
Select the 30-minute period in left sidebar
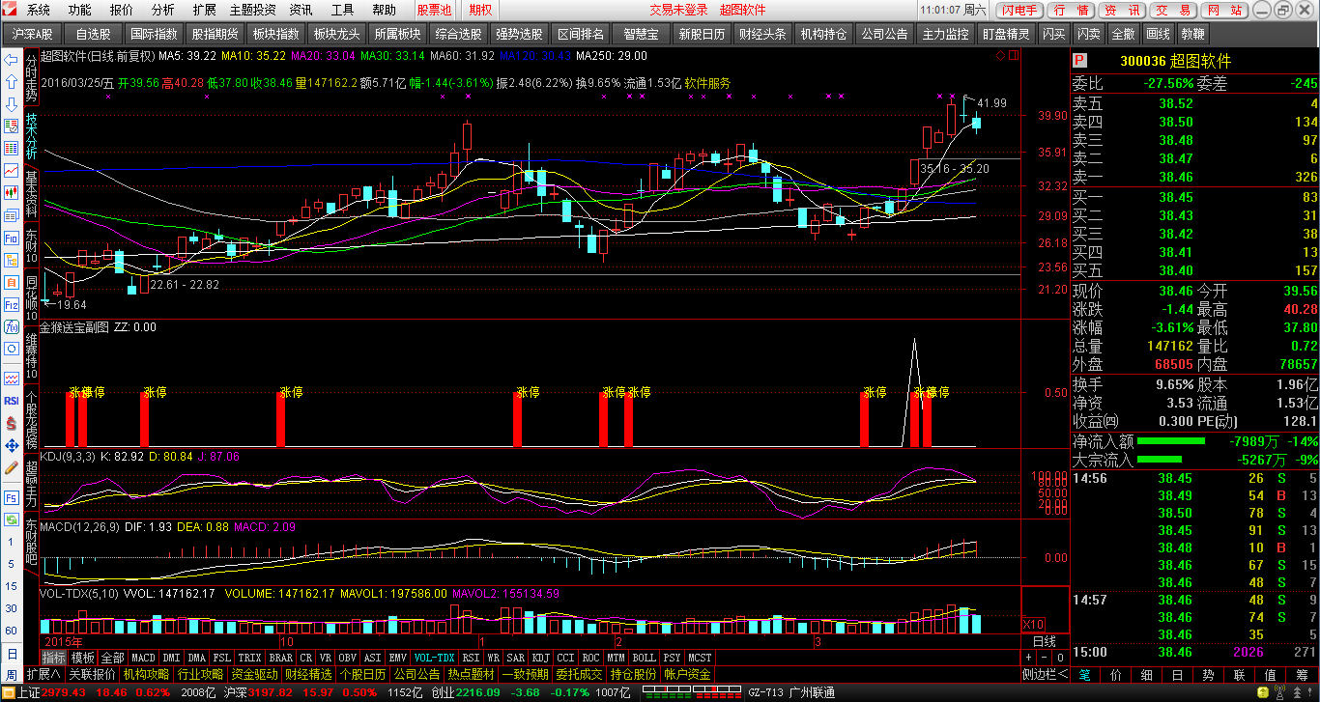[x=12, y=608]
